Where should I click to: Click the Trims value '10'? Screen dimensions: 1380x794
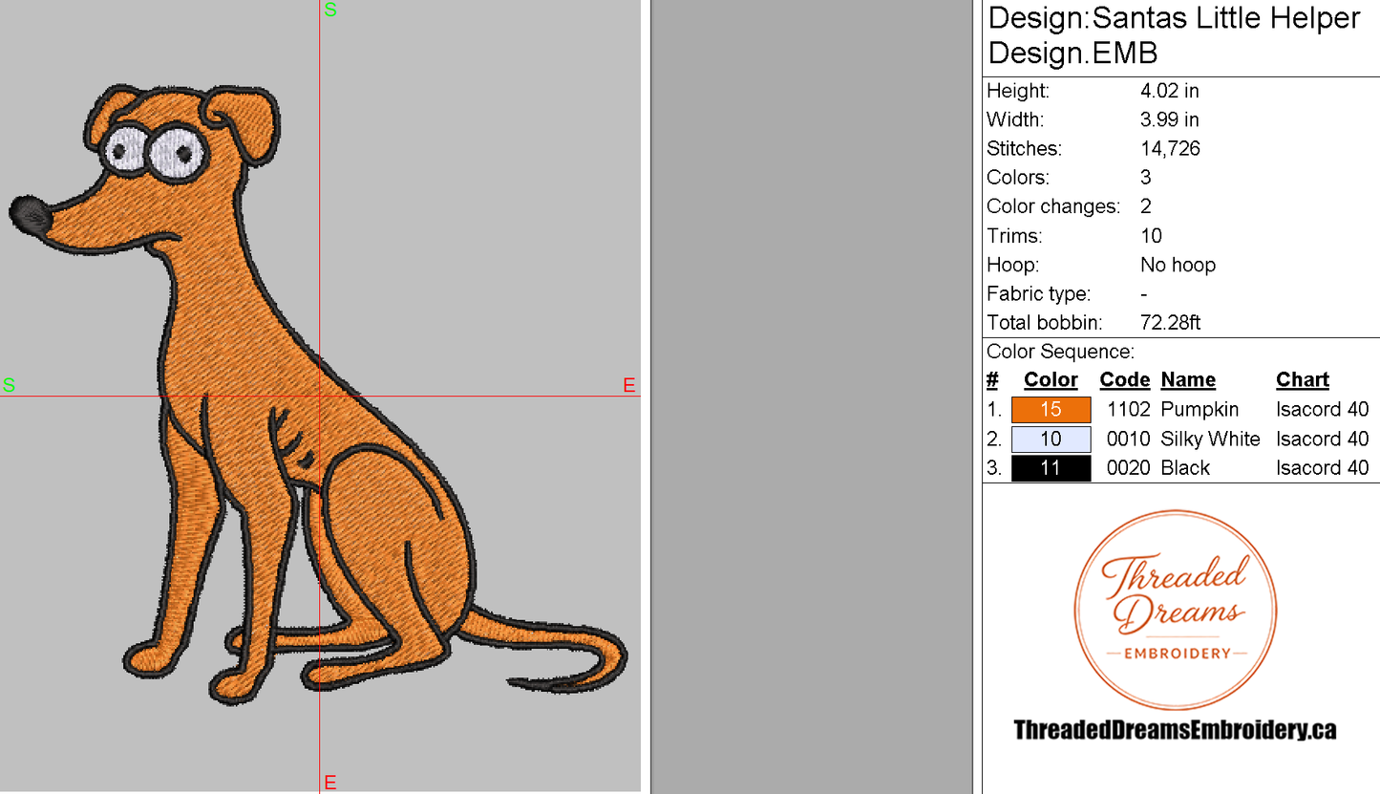[x=1151, y=236]
